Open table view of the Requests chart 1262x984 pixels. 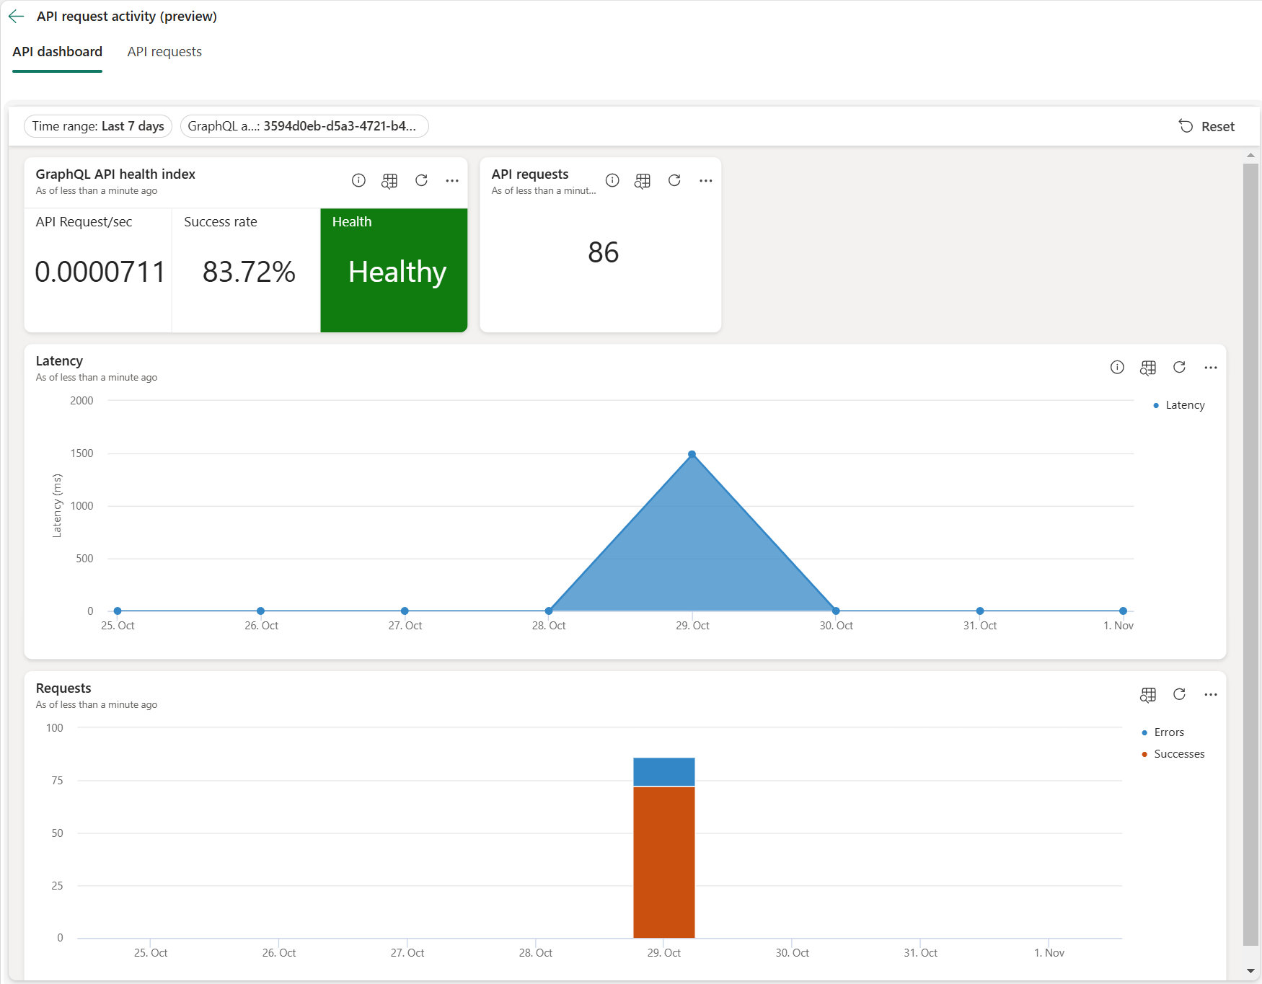(1148, 694)
